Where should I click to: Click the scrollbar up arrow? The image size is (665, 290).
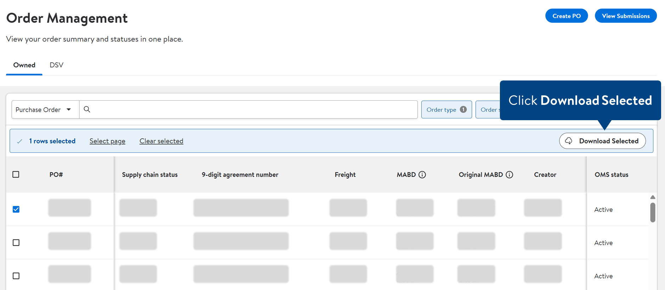pos(653,197)
